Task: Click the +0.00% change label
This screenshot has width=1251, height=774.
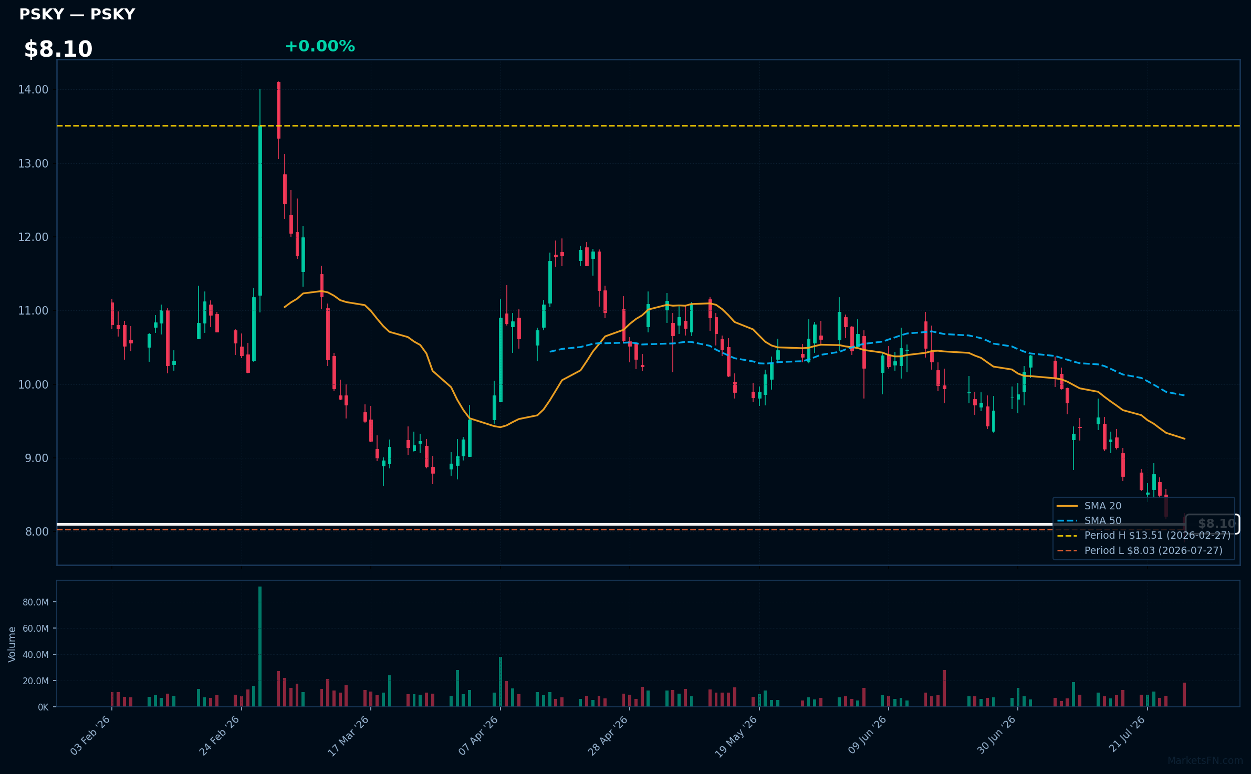Action: [x=320, y=46]
